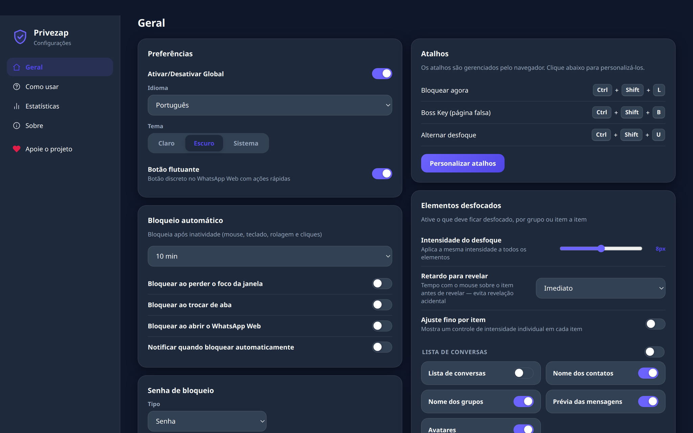Disable the Nome dos grupos toggle
Viewport: 693px width, 433px height.
coord(523,402)
